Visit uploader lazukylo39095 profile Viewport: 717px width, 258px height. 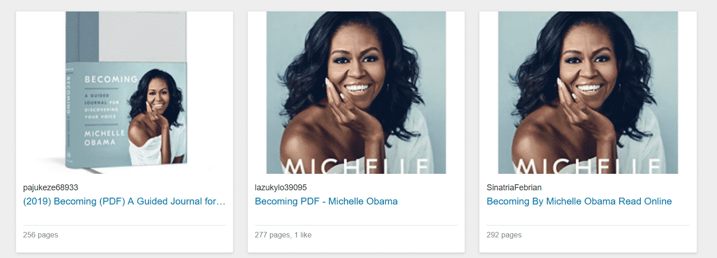[x=281, y=188]
